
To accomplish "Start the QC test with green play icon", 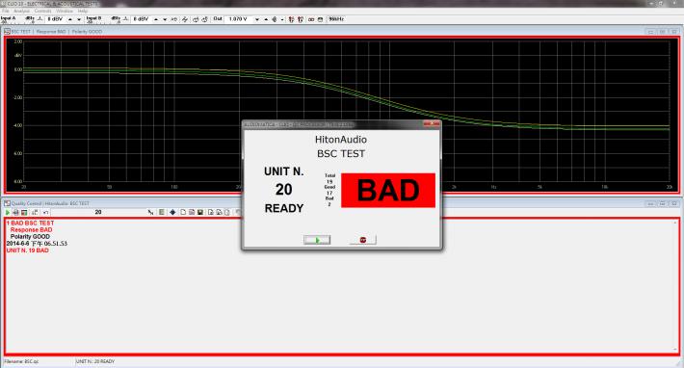I will 8,212.
